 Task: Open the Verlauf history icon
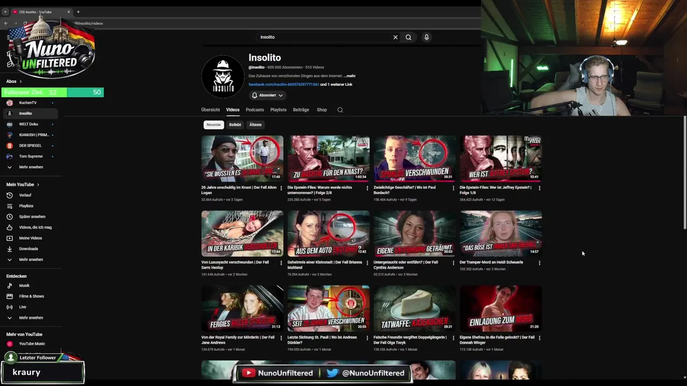point(9,195)
